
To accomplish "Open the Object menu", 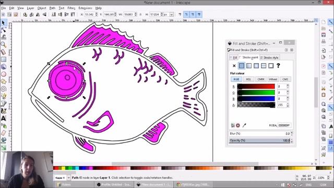I will (x=42, y=8).
